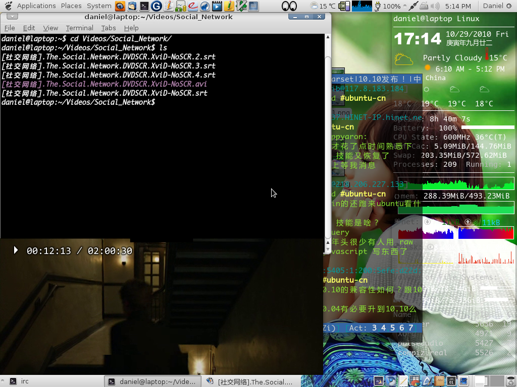The image size is (517, 387).
Task: Click the NoSCR.2.srt file name
Action: point(109,57)
